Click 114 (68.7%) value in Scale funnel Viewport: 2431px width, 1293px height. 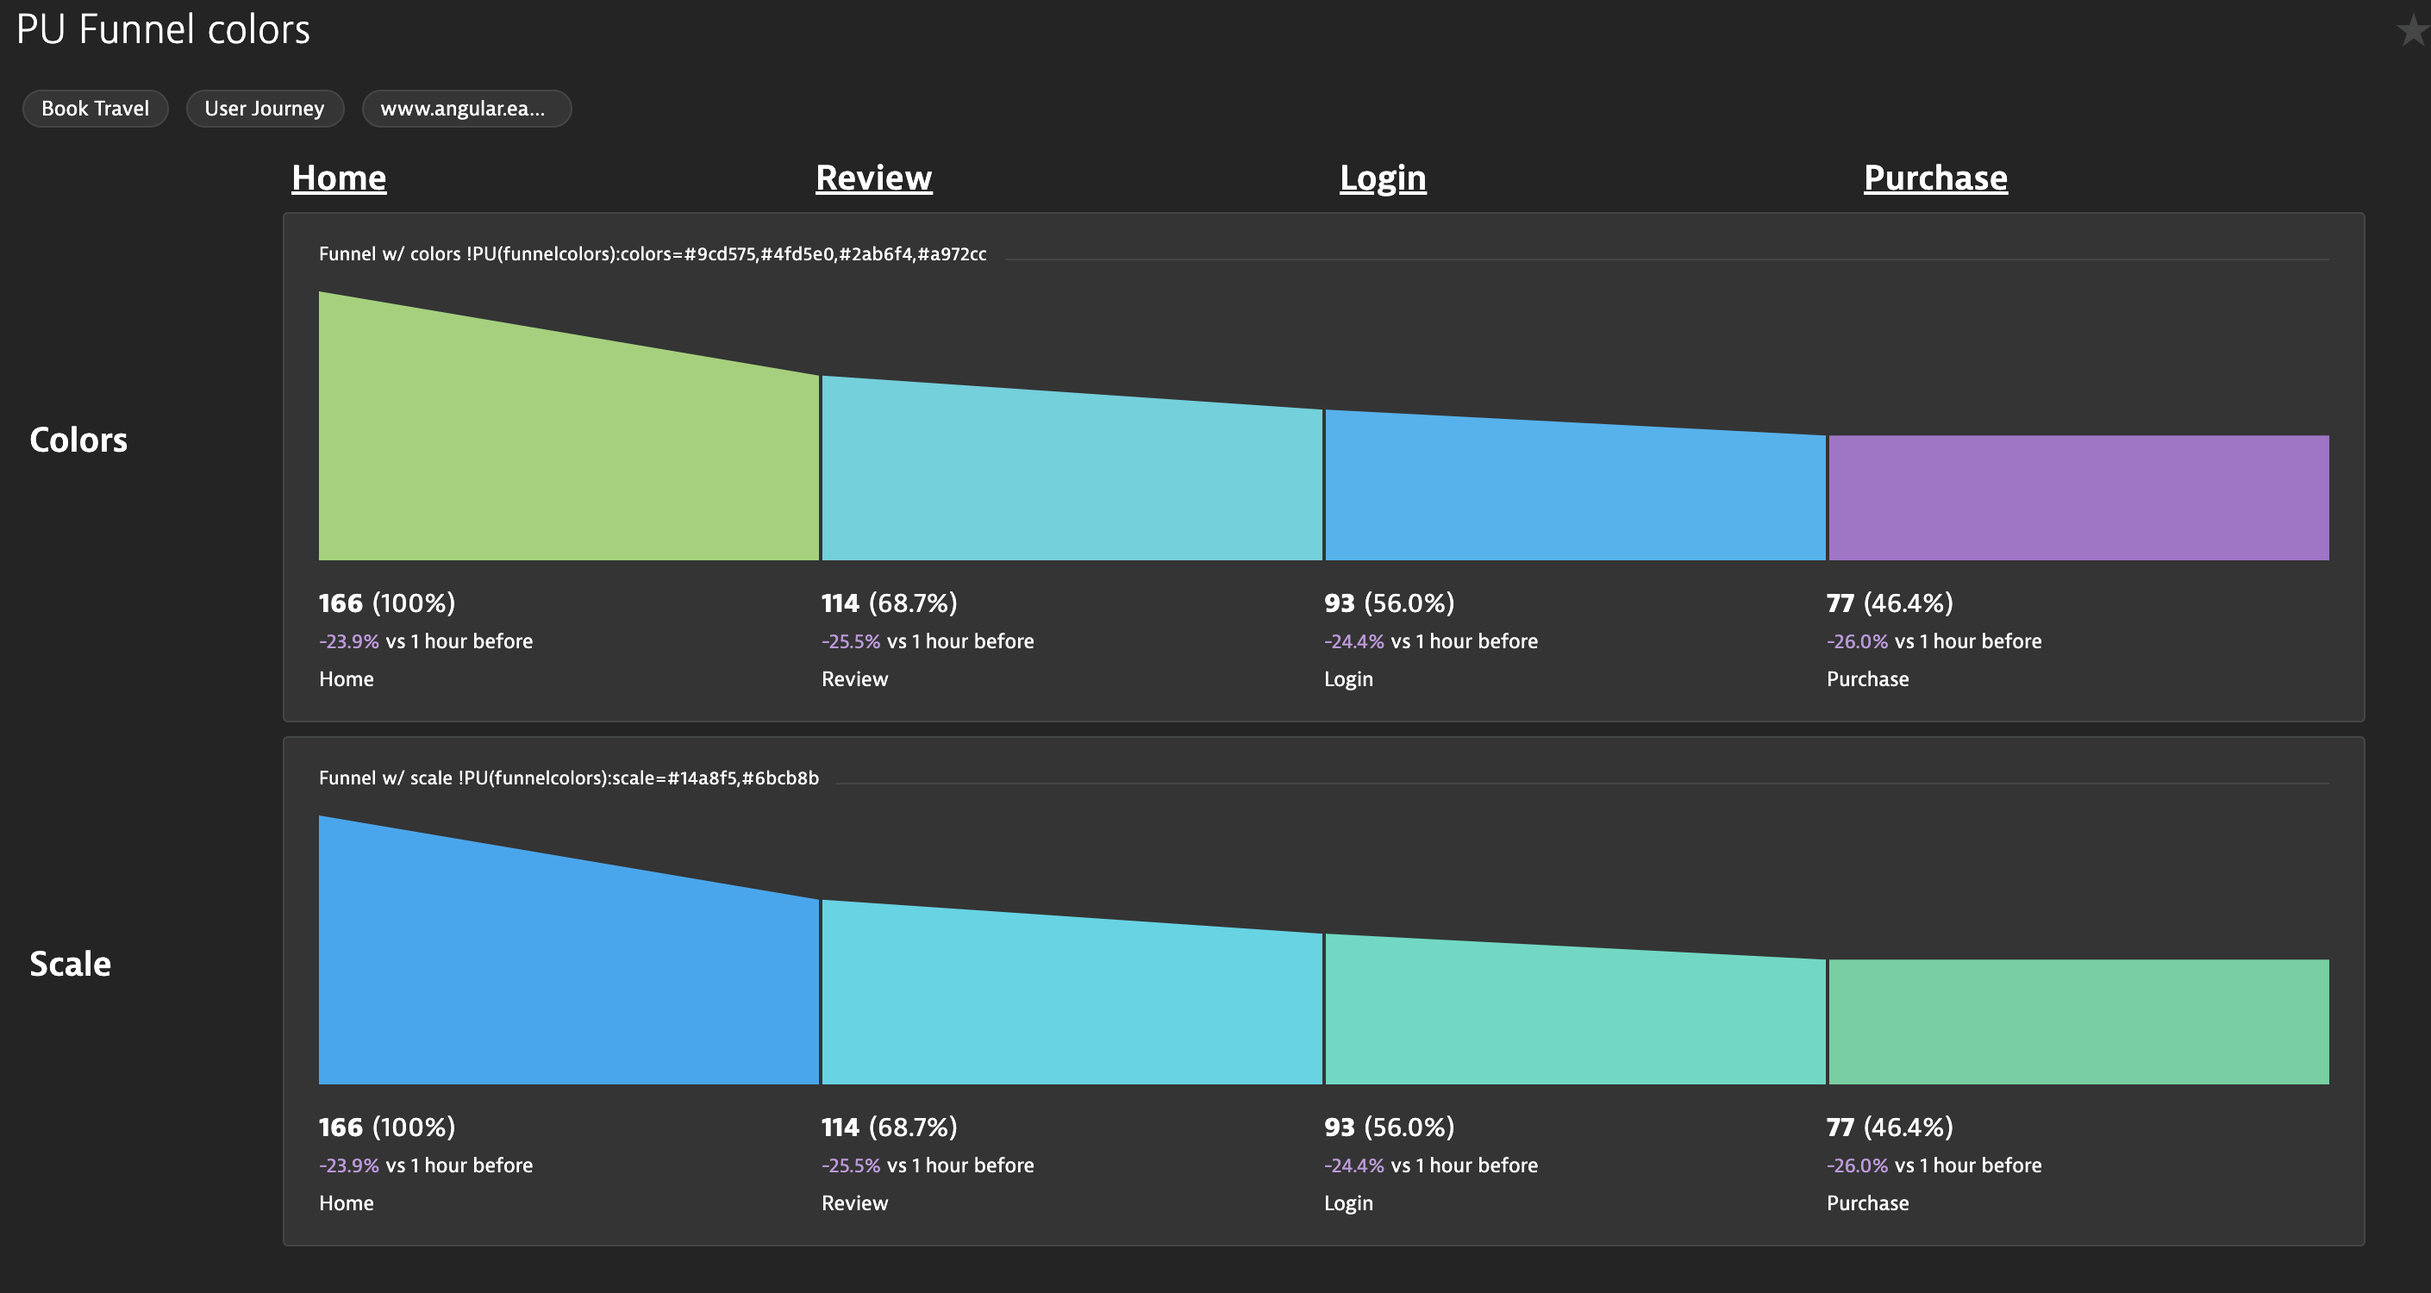pos(889,1127)
